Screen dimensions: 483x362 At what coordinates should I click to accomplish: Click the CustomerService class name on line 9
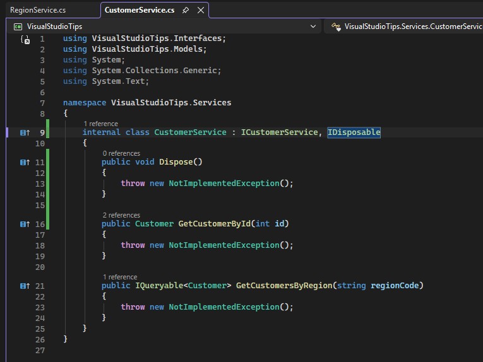pyautogui.click(x=190, y=132)
